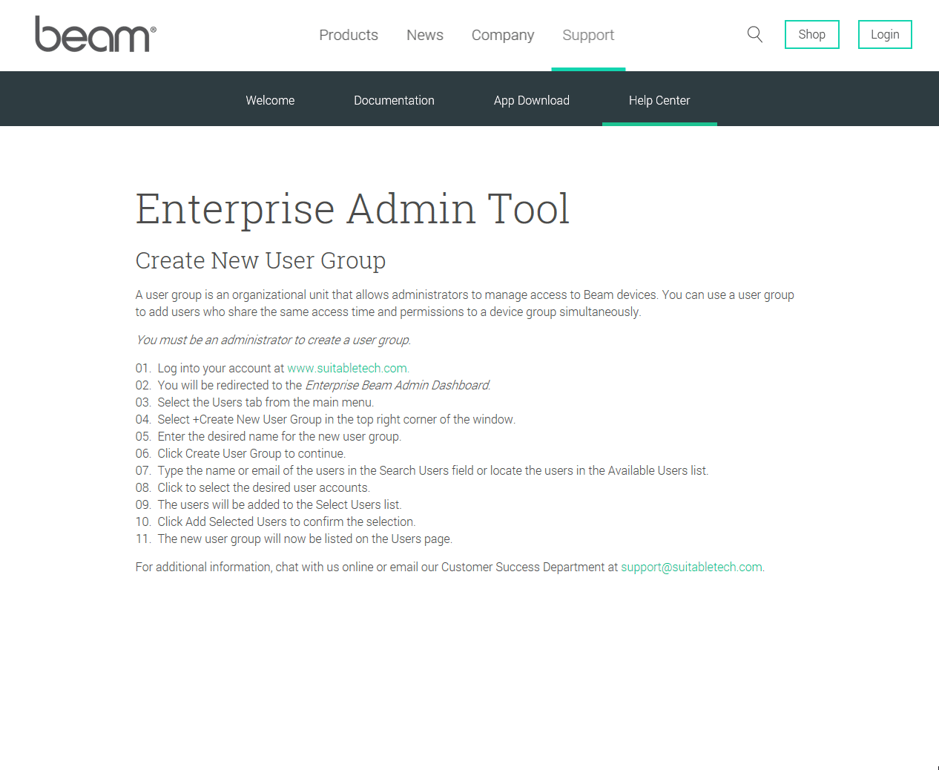Click step 06 Click Create User Group
Screen dimensions: 939x770
coord(240,453)
